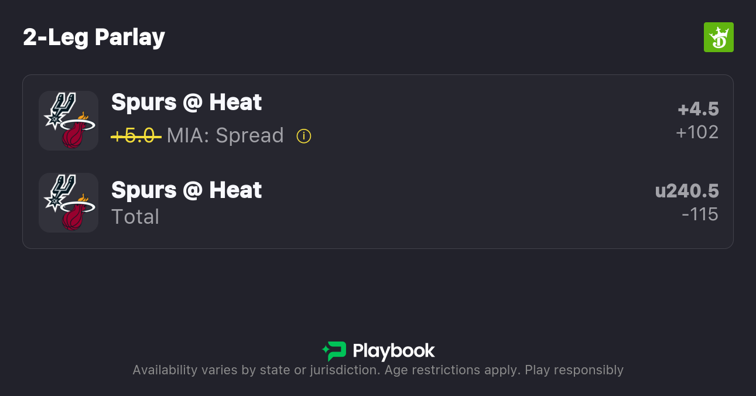Click the Spurs logo in the Total leg

pos(59,192)
